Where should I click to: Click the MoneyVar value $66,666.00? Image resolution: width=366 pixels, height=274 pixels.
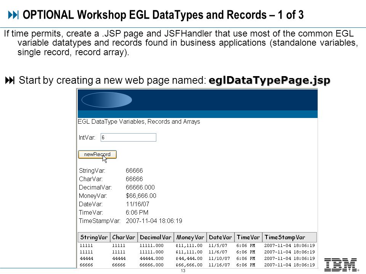pyautogui.click(x=141, y=196)
